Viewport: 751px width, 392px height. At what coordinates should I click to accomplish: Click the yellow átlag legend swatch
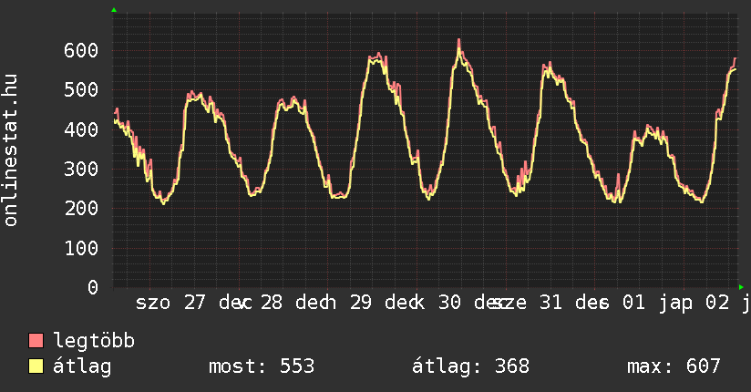coord(36,366)
